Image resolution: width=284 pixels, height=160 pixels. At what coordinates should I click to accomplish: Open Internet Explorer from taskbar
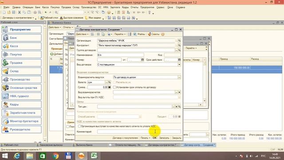(17, 156)
